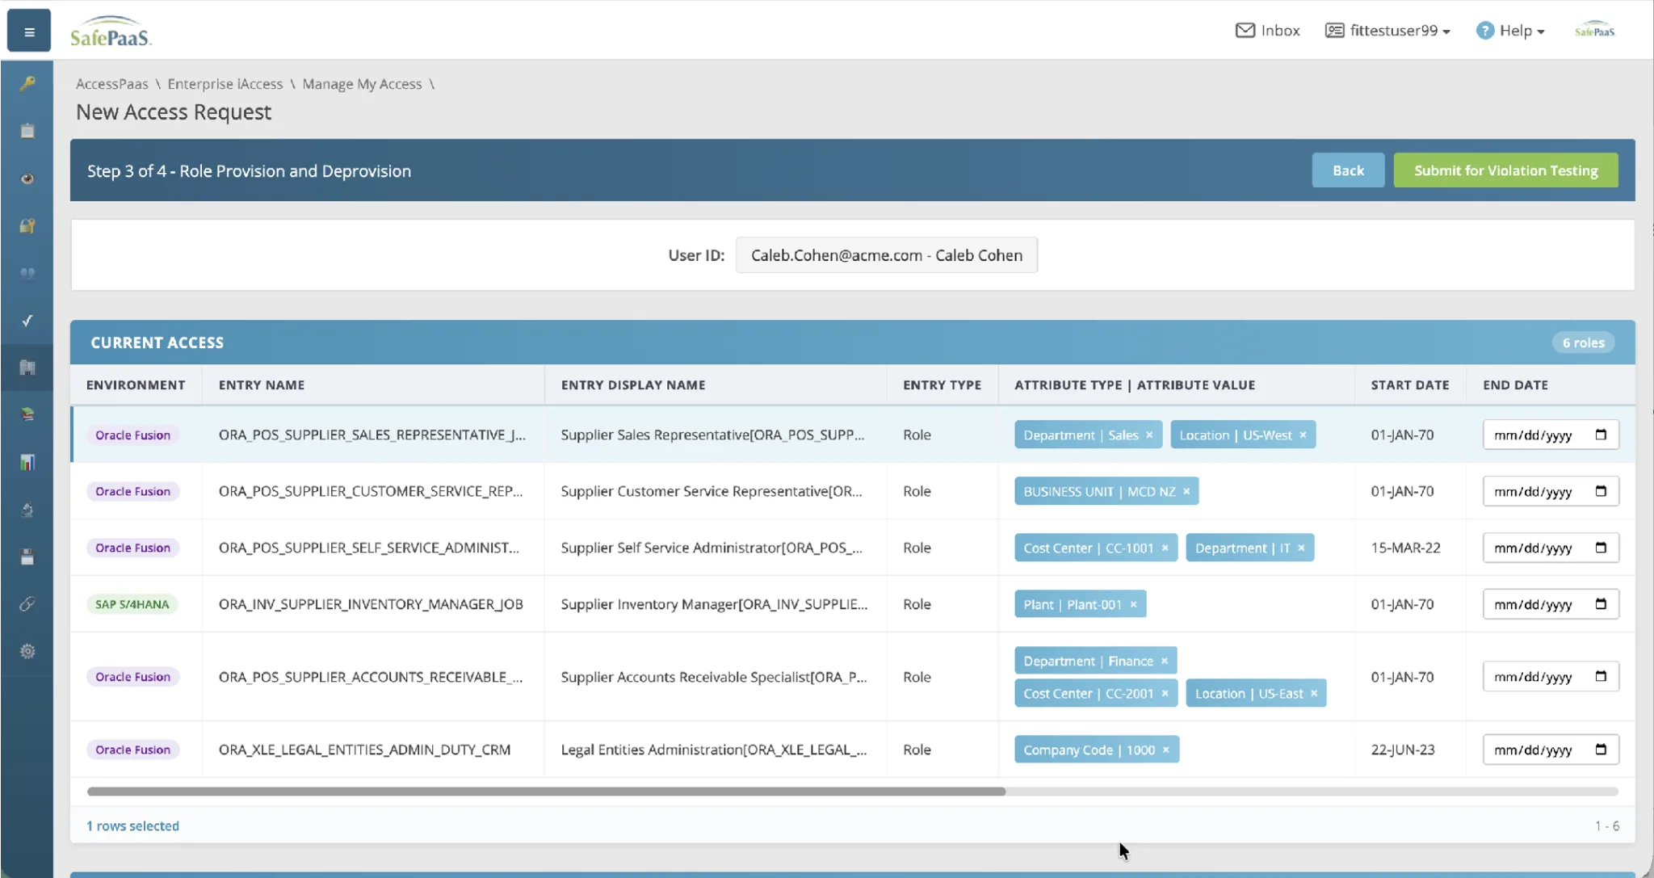Sort by ENVIRONMENT column header
The width and height of the screenshot is (1654, 878).
click(x=136, y=385)
